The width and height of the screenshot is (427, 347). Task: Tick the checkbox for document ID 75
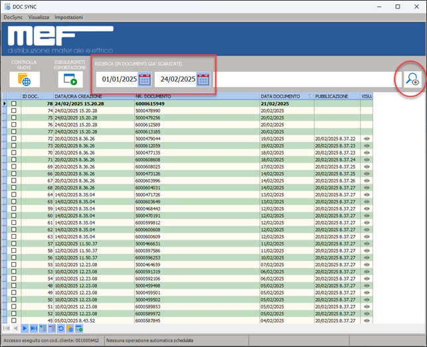point(14,117)
